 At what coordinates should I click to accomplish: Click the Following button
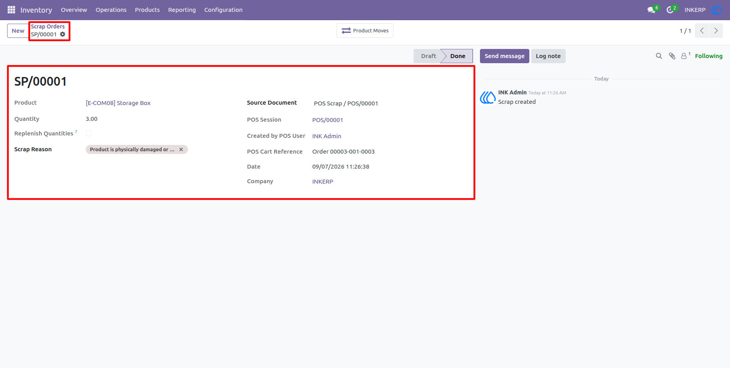[x=709, y=56]
